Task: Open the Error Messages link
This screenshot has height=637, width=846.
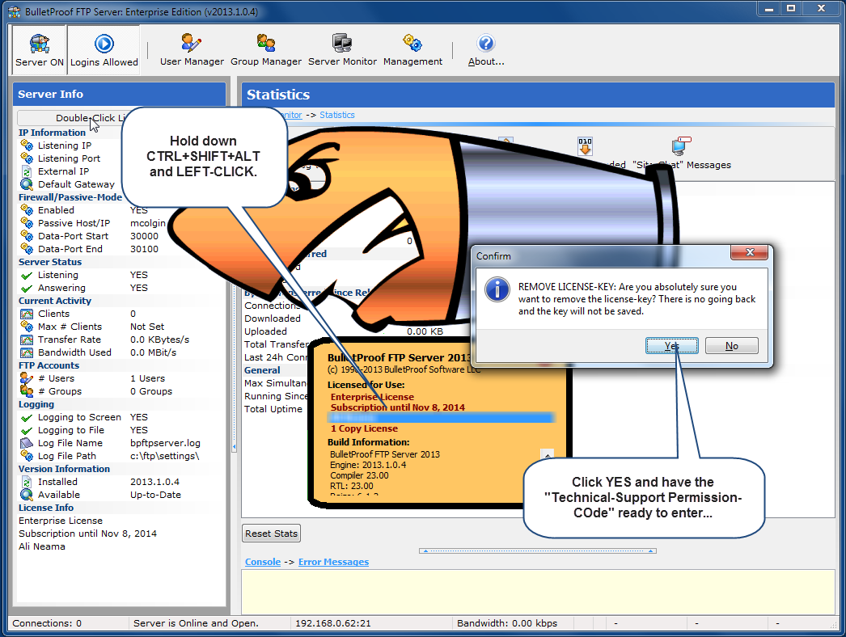Action: pyautogui.click(x=333, y=562)
